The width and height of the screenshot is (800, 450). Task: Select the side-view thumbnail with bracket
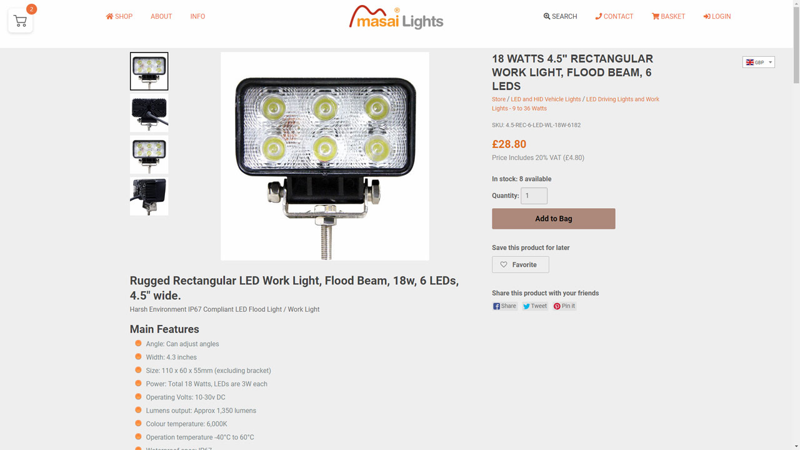149,196
